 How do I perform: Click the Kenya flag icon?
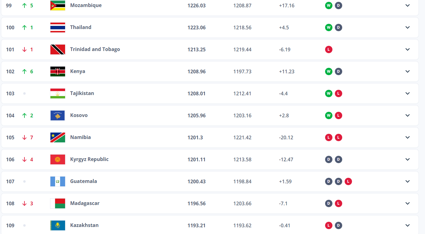pyautogui.click(x=57, y=71)
